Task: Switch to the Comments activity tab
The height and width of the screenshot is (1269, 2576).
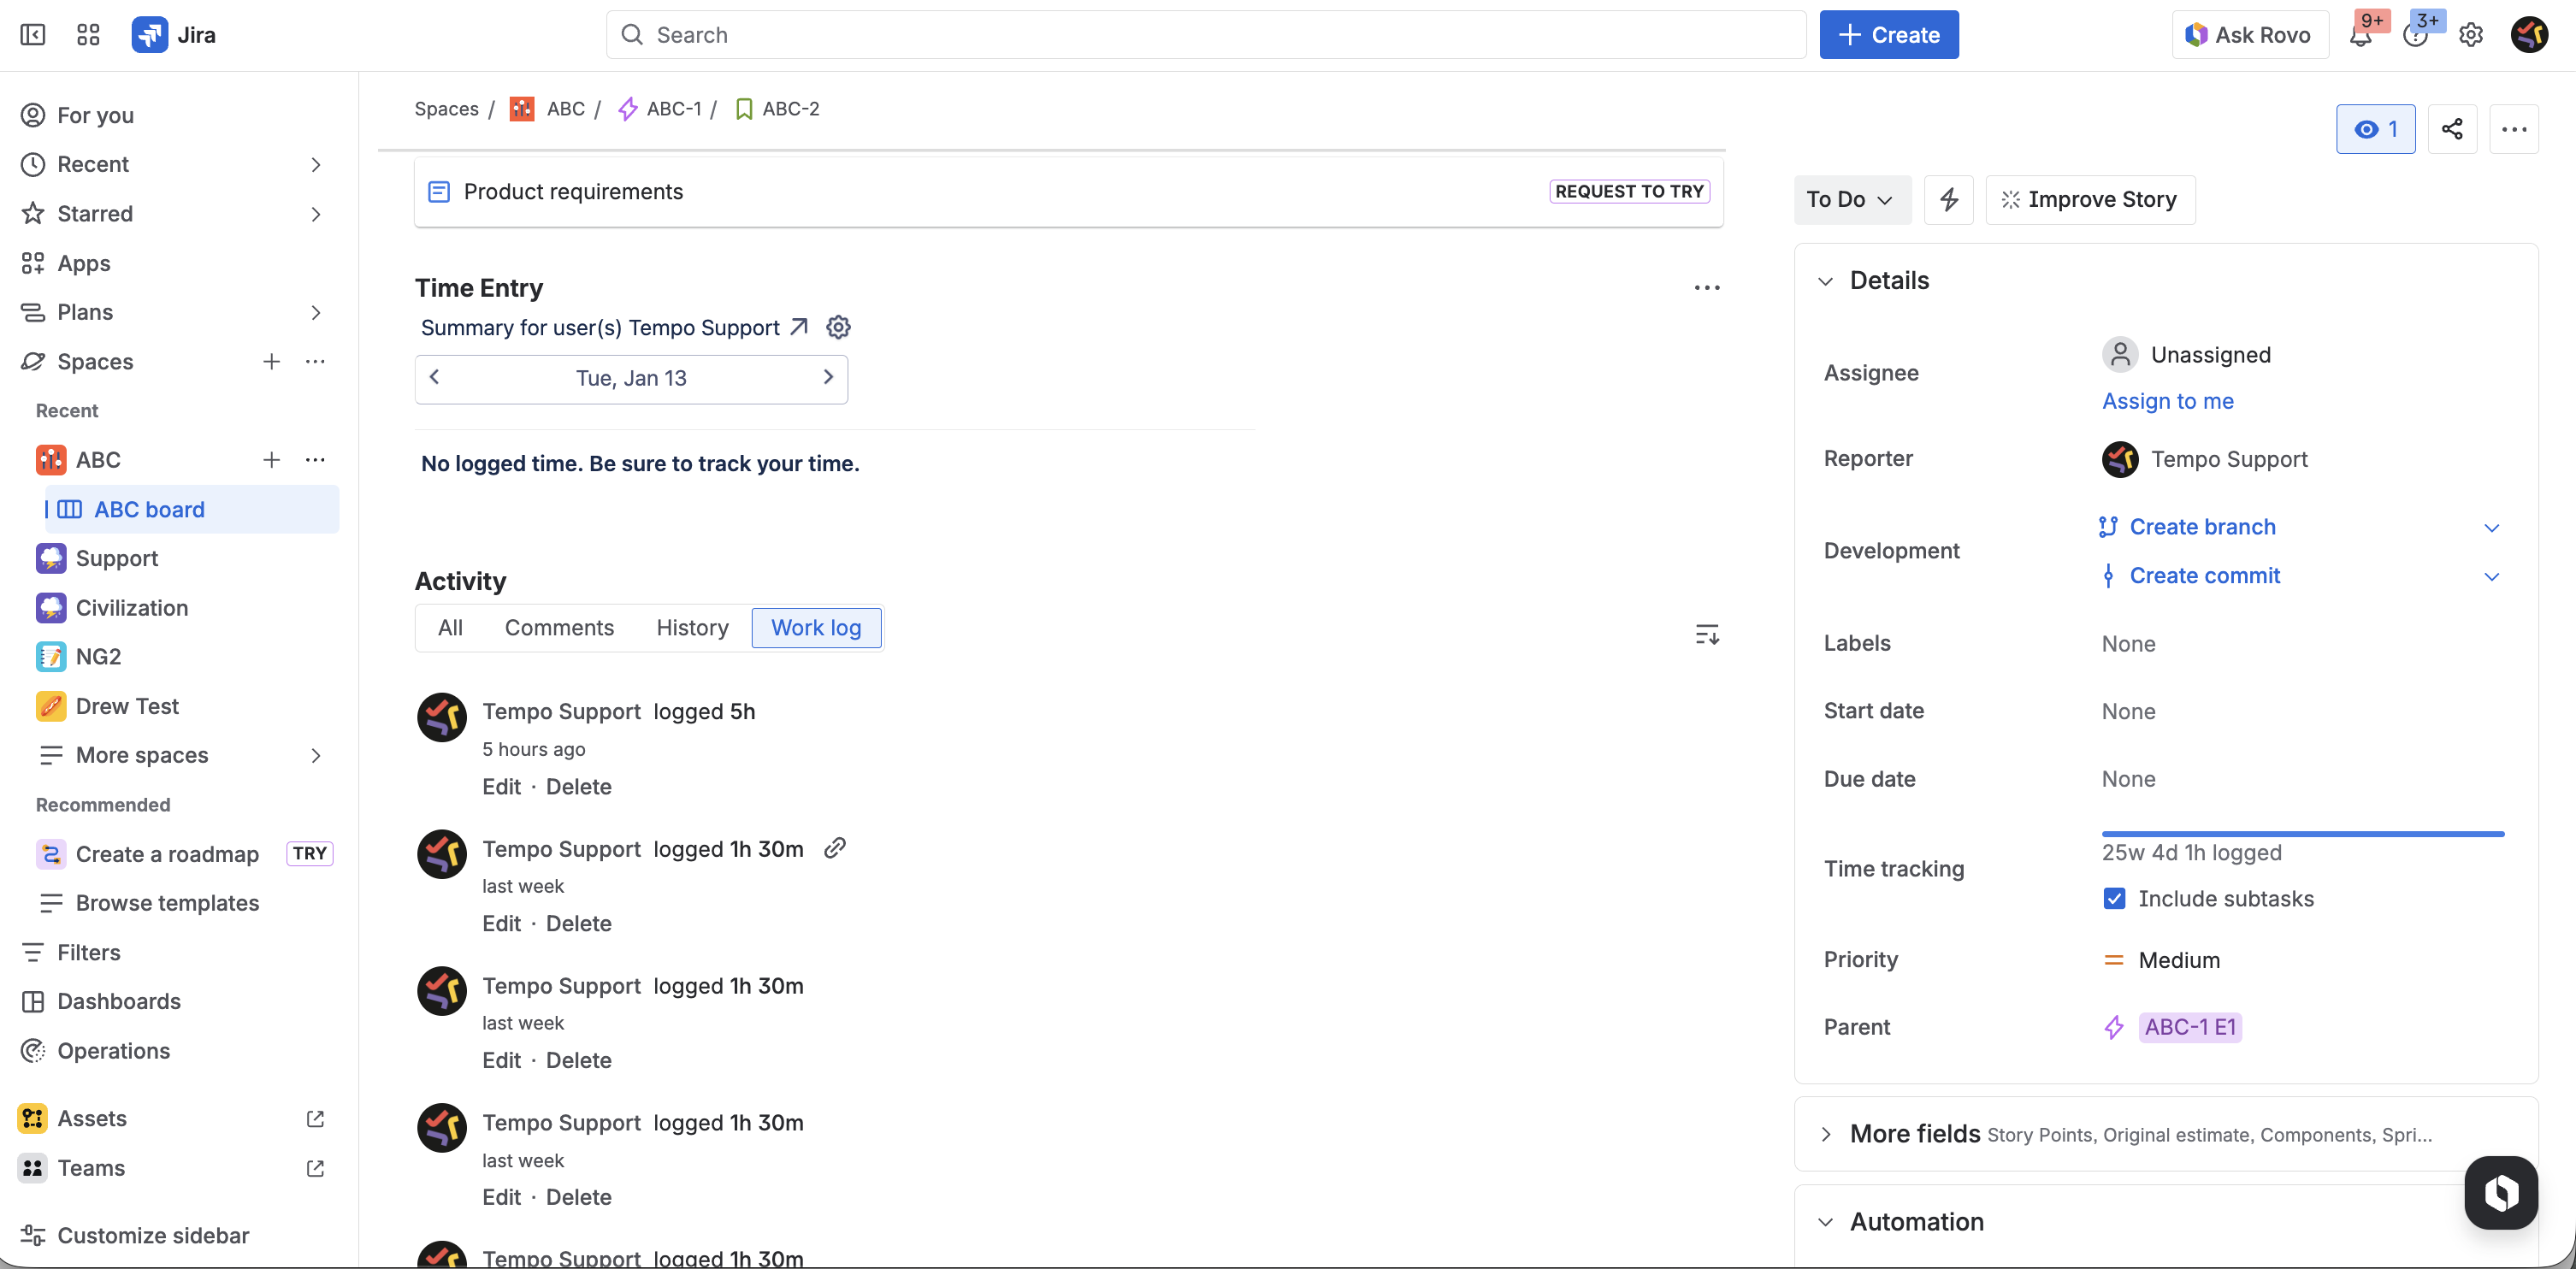Action: (559, 627)
